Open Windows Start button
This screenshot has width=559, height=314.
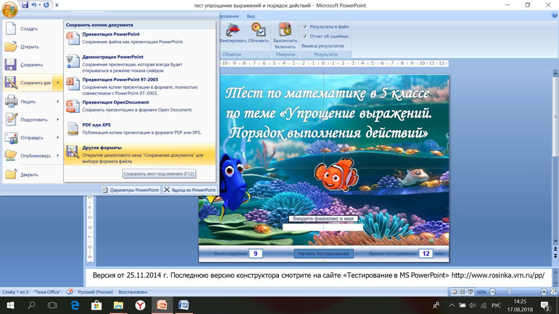click(x=10, y=305)
